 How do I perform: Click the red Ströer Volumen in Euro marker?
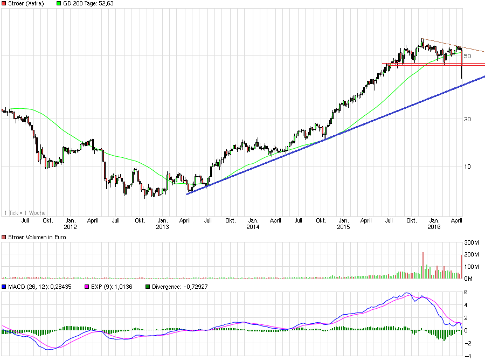pos(4,237)
